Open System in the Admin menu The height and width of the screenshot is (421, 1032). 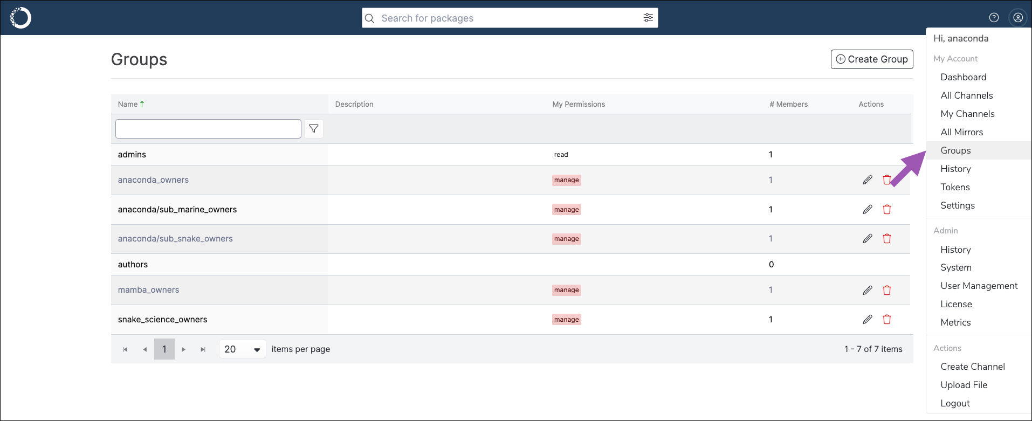tap(956, 267)
